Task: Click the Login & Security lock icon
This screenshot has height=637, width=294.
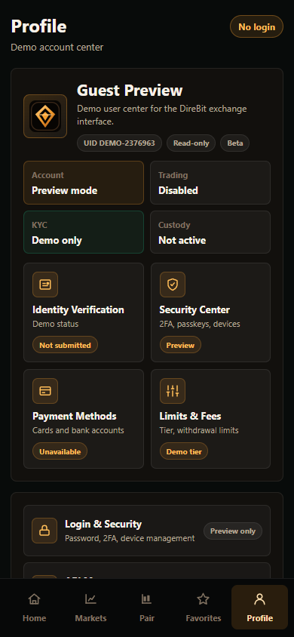Action: coord(44,531)
